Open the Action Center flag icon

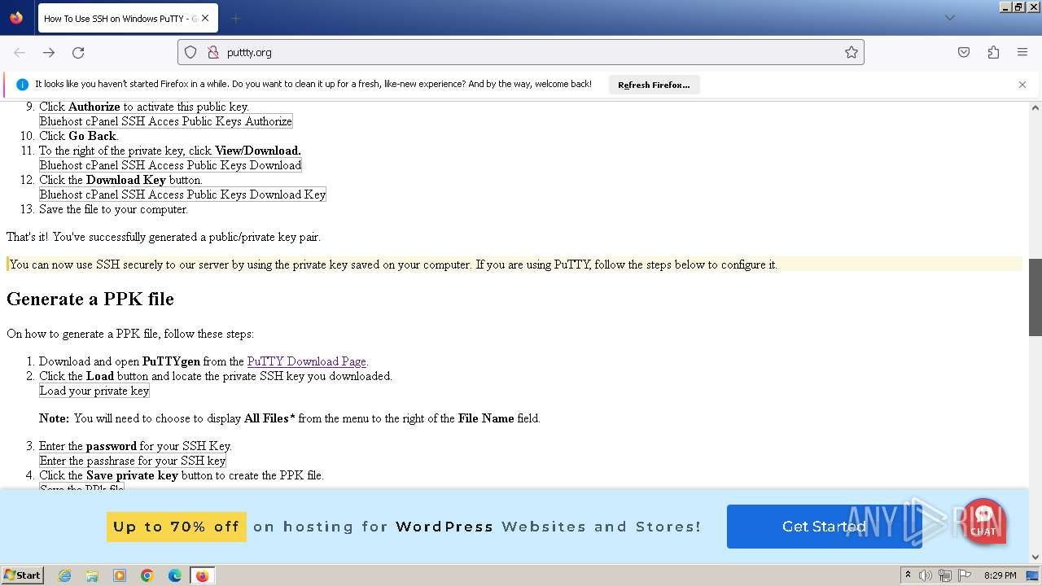pos(965,575)
